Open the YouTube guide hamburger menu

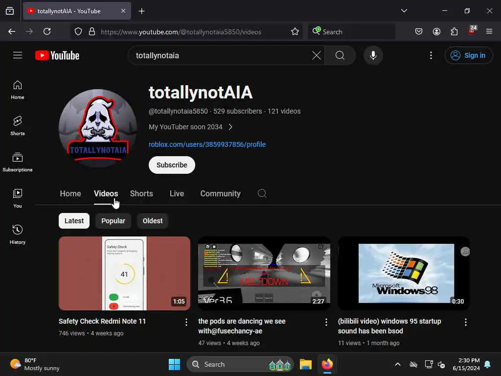tap(18, 55)
